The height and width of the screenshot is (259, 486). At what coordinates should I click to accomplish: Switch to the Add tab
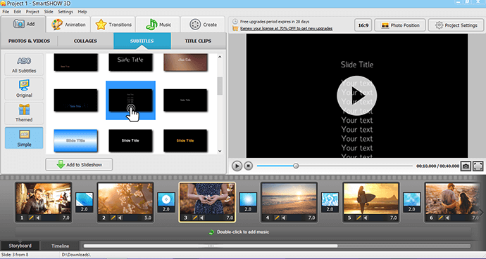(x=23, y=24)
